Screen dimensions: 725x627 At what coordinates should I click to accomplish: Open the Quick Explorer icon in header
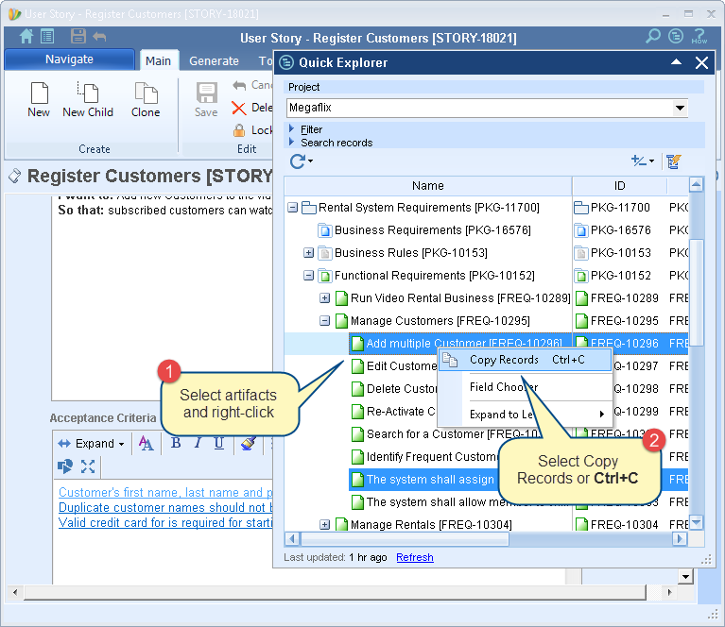tap(676, 36)
